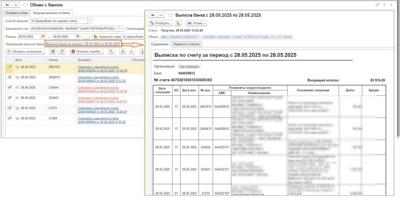Image resolution: width=400 pixels, height=198 pixels.
Task: Toggle checkbox for row number 524044
Action: pos(9,87)
